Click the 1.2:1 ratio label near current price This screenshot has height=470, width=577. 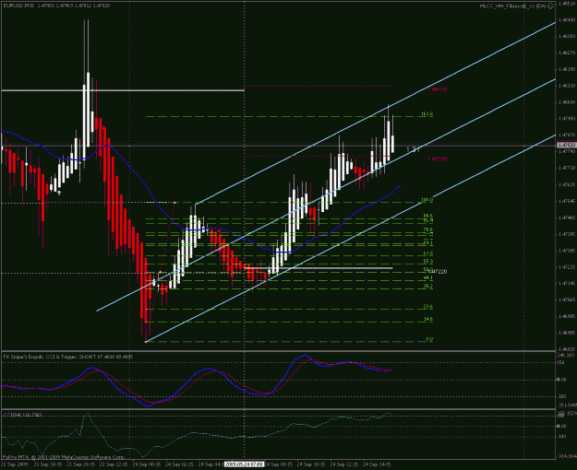pyautogui.click(x=413, y=149)
